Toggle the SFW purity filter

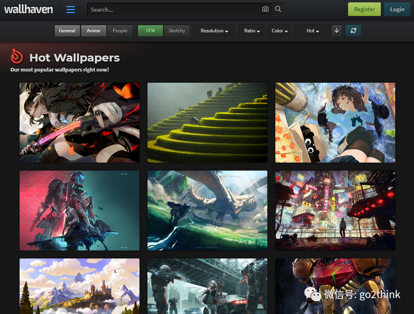[151, 31]
